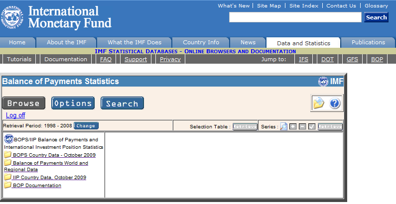Open help via the blue question mark icon
The image size is (396, 204).
point(335,103)
